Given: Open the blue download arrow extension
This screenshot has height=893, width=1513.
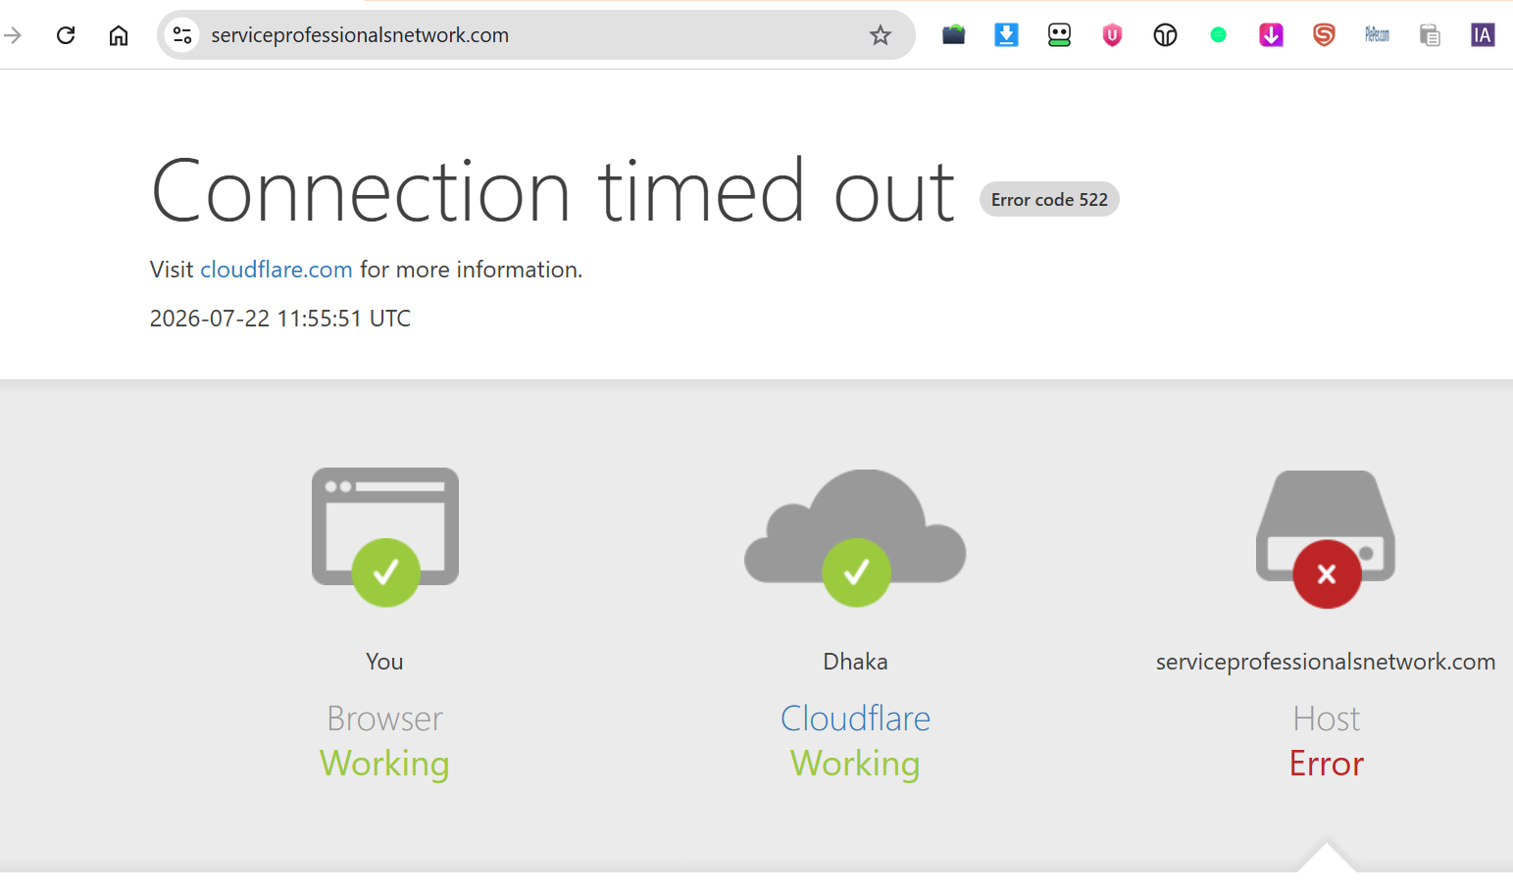Looking at the screenshot, I should coord(1007,35).
